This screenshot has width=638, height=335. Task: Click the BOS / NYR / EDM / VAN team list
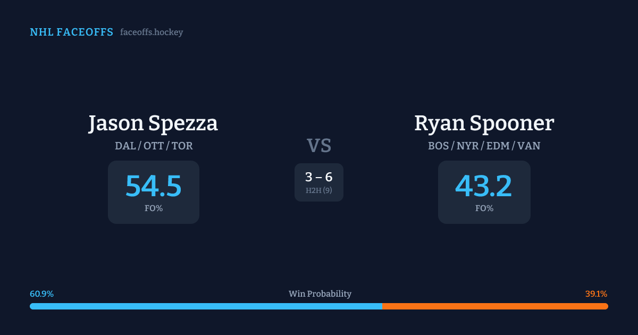(484, 146)
